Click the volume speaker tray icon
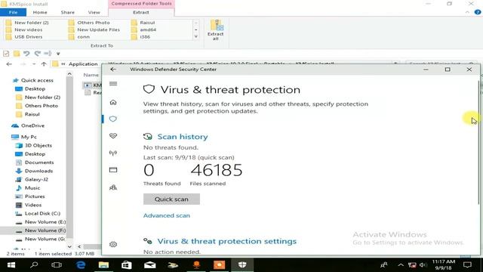Screen dimensions: 483x272 [x=423, y=265]
